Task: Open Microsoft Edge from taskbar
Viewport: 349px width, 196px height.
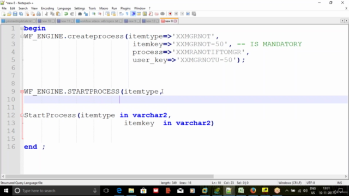Action: 119,191
